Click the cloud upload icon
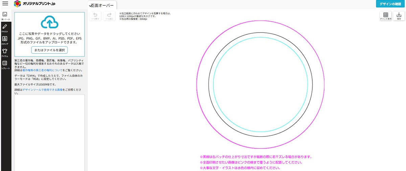Viewport: 406px width, 171px height. pos(49,22)
